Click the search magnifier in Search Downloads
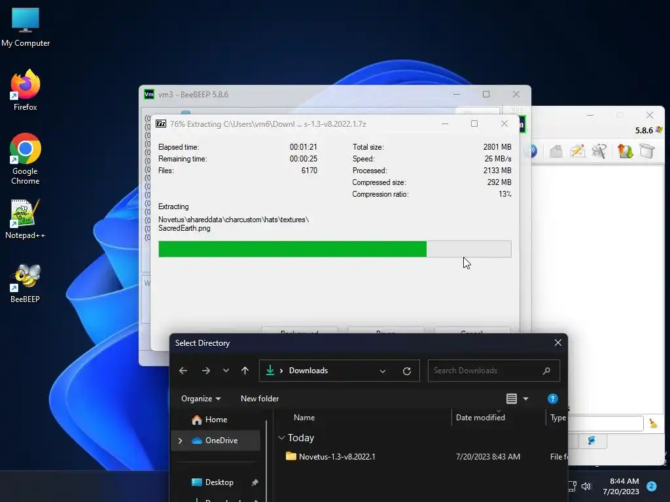 [x=546, y=371]
